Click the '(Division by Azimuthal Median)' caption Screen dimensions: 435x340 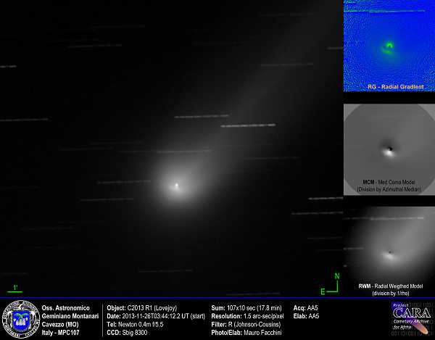pyautogui.click(x=389, y=189)
